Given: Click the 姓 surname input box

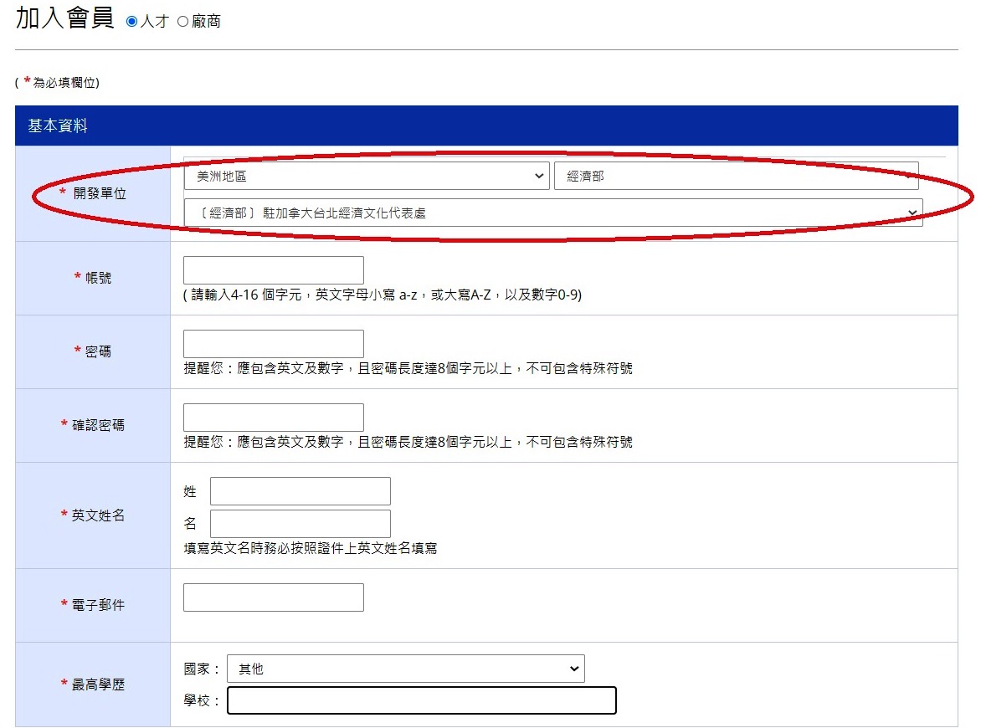Looking at the screenshot, I should (300, 491).
